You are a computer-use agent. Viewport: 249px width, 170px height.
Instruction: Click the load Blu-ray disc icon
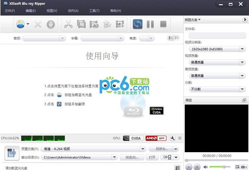[20, 24]
